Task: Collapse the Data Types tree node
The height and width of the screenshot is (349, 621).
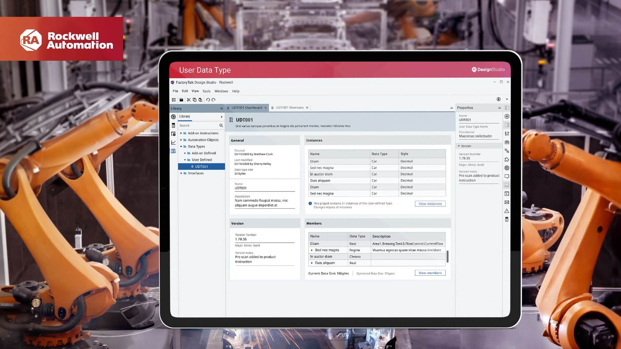Action: point(181,146)
